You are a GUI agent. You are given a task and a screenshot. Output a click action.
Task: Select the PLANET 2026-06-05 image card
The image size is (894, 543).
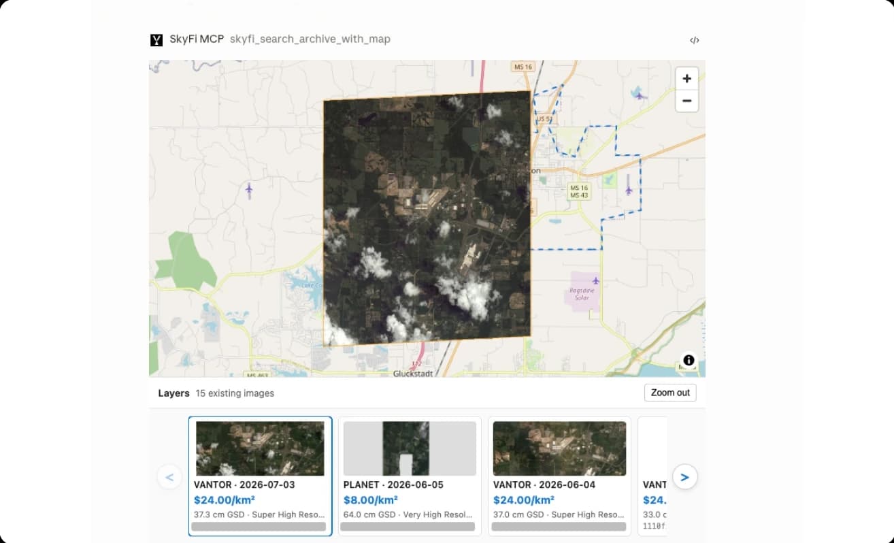tap(410, 476)
